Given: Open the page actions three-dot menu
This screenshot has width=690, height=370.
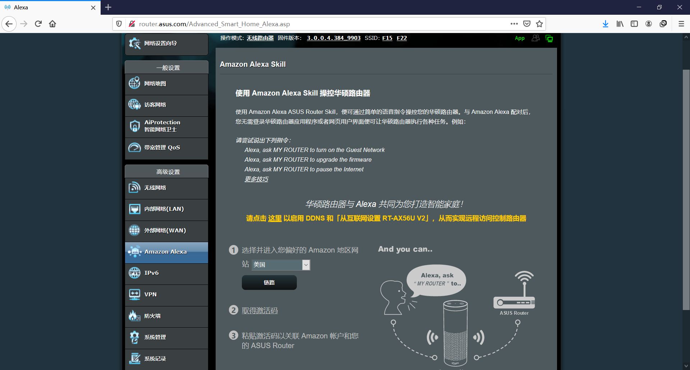Looking at the screenshot, I should pyautogui.click(x=514, y=24).
